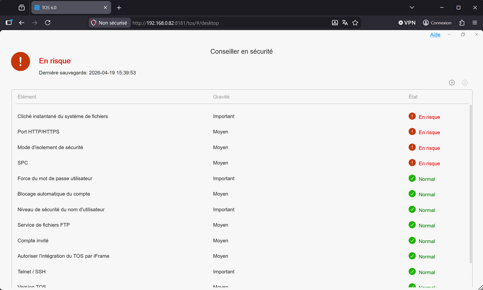
Task: Click the large red risk warning icon
Action: 21,62
